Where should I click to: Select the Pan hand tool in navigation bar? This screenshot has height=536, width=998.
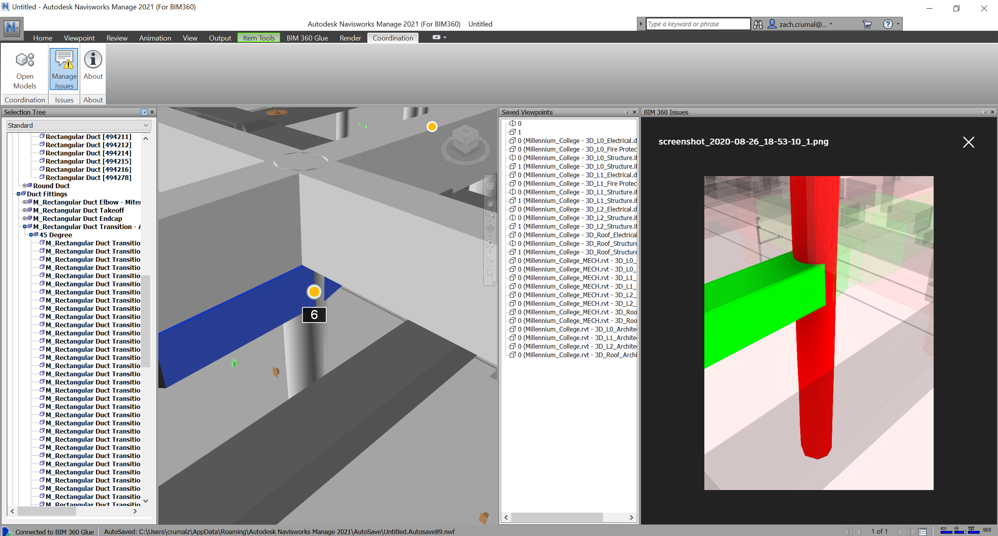tap(490, 203)
